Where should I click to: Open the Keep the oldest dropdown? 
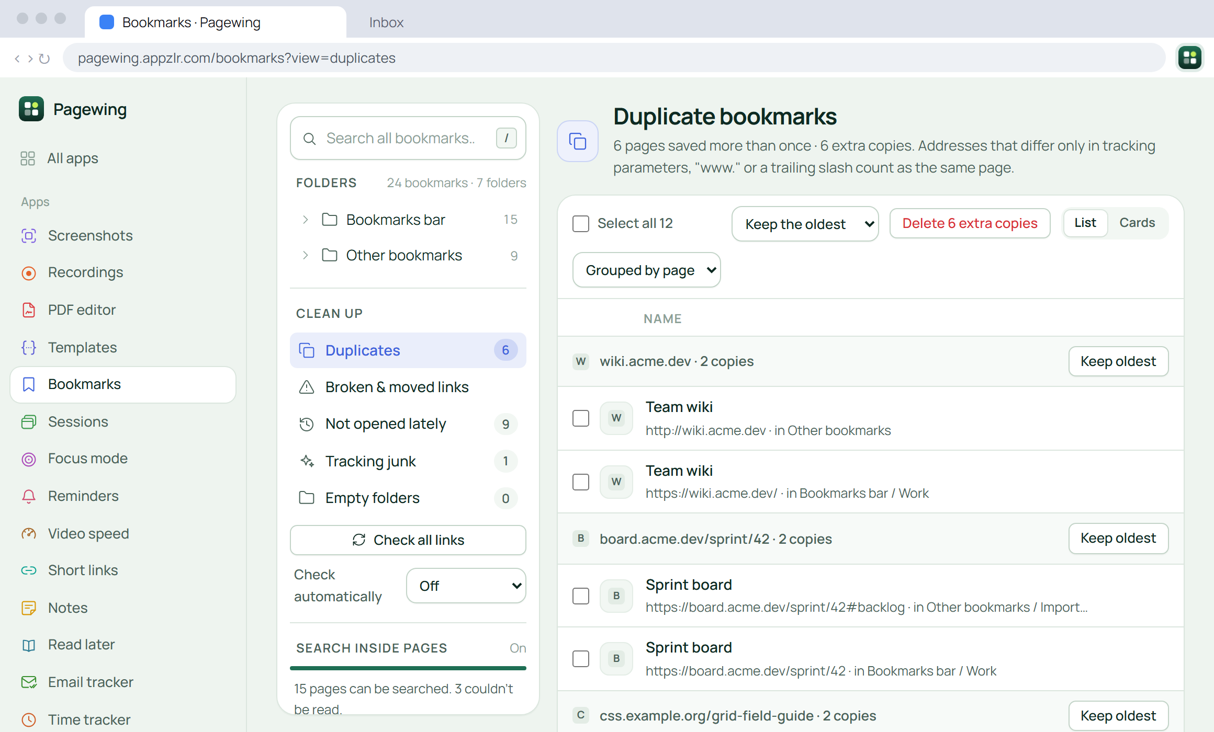point(805,224)
